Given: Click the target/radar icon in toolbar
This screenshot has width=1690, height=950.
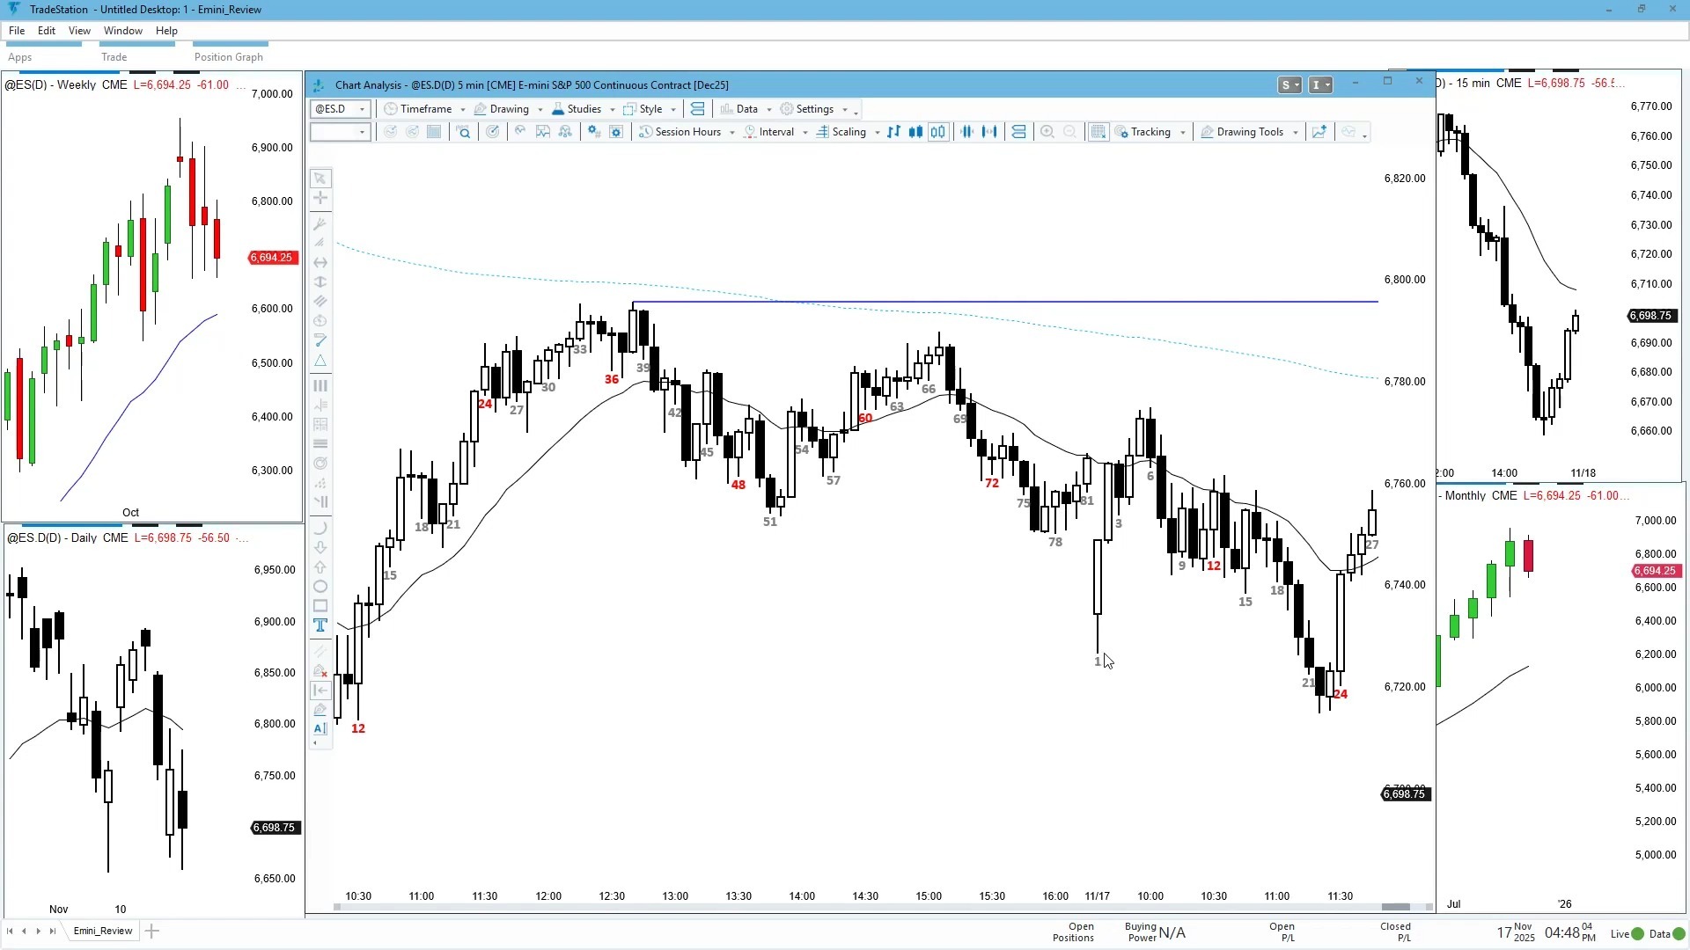Looking at the screenshot, I should click(493, 132).
